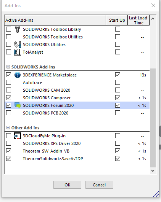
Task: Collapse the SOLIDWORKS Add-ins group
Action: click(8, 67)
